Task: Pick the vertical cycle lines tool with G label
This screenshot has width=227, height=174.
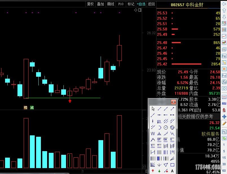Action: click(x=172, y=152)
